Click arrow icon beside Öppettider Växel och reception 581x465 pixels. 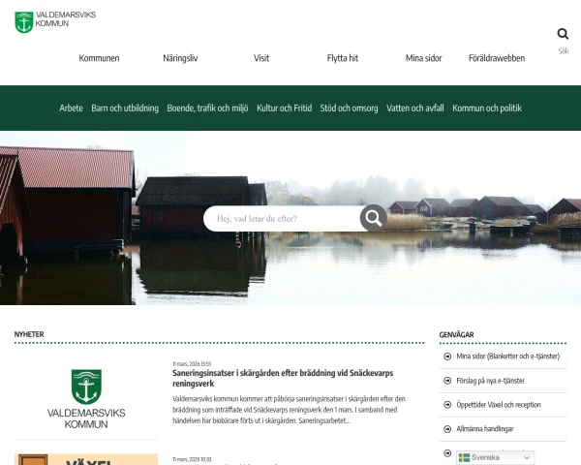pos(447,405)
